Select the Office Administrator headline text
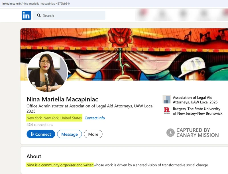 point(90,108)
